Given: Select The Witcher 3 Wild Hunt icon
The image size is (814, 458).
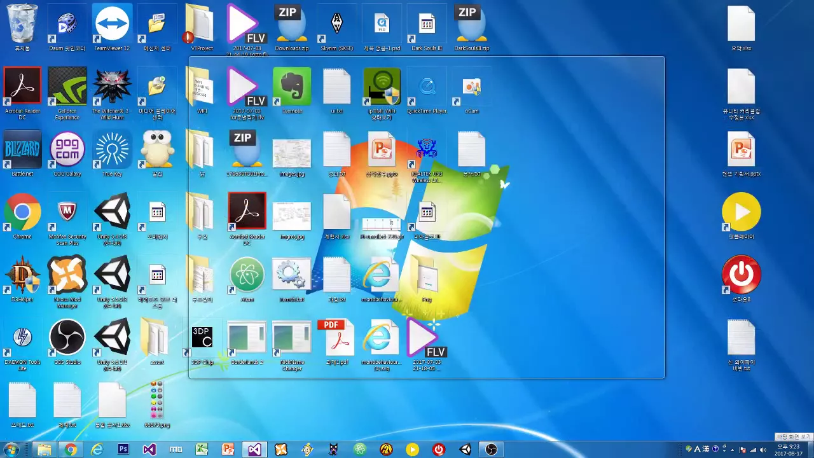Looking at the screenshot, I should coord(112,93).
